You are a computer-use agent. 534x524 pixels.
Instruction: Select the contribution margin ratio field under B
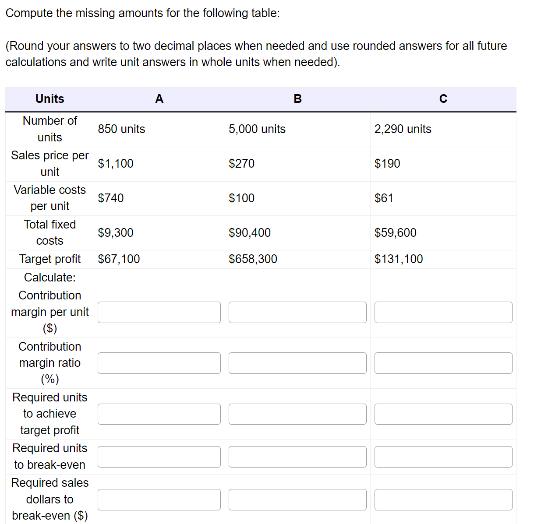297,363
